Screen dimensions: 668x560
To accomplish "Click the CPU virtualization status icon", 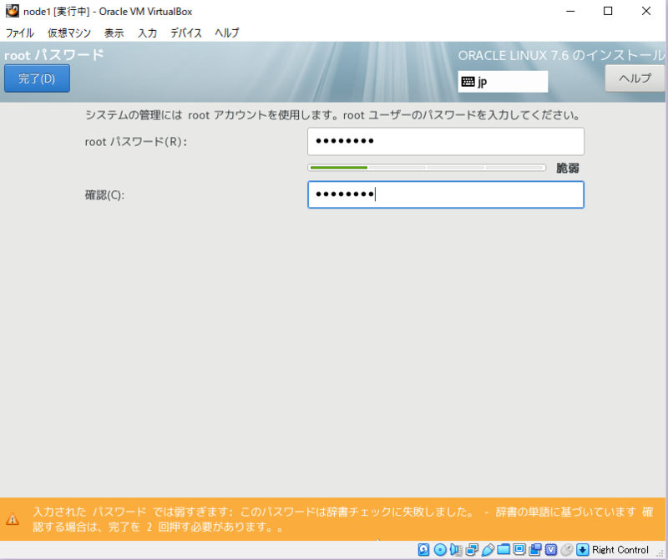I will click(x=551, y=550).
